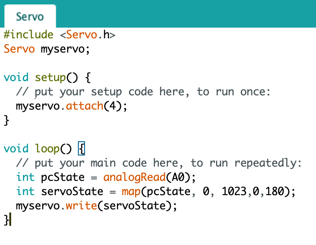Screen dimensions: 316x245
Task: Click 'analogRead' function call
Action: pos(134,178)
